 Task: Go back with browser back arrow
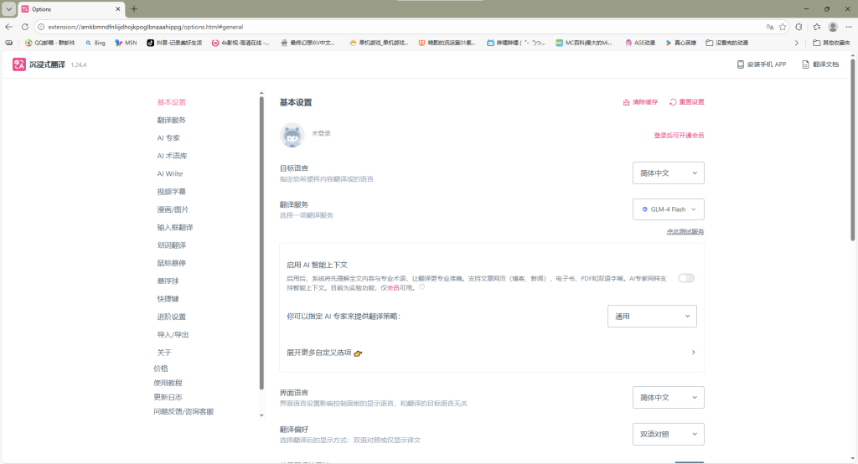click(8, 27)
